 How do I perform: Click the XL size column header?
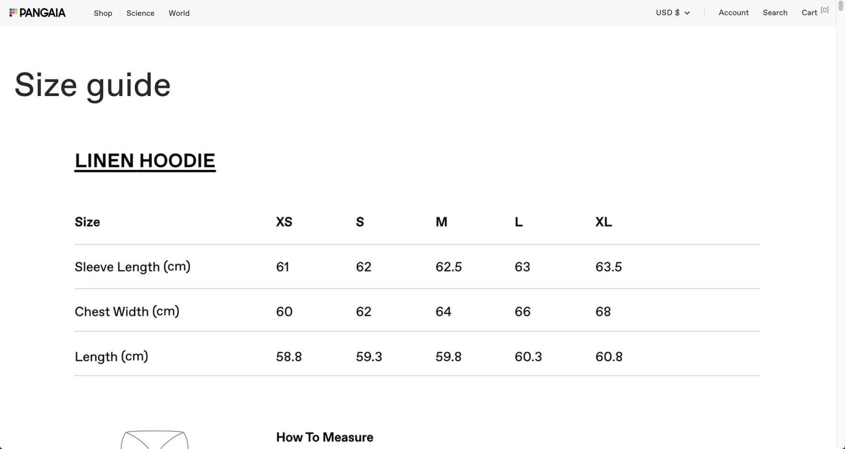[604, 222]
